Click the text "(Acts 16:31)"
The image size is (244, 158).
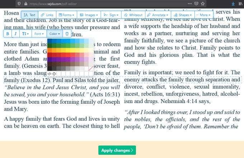point(105,94)
